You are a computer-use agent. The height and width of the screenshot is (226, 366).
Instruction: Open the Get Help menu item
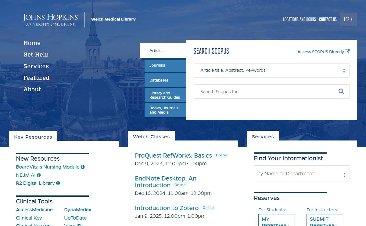[36, 55]
